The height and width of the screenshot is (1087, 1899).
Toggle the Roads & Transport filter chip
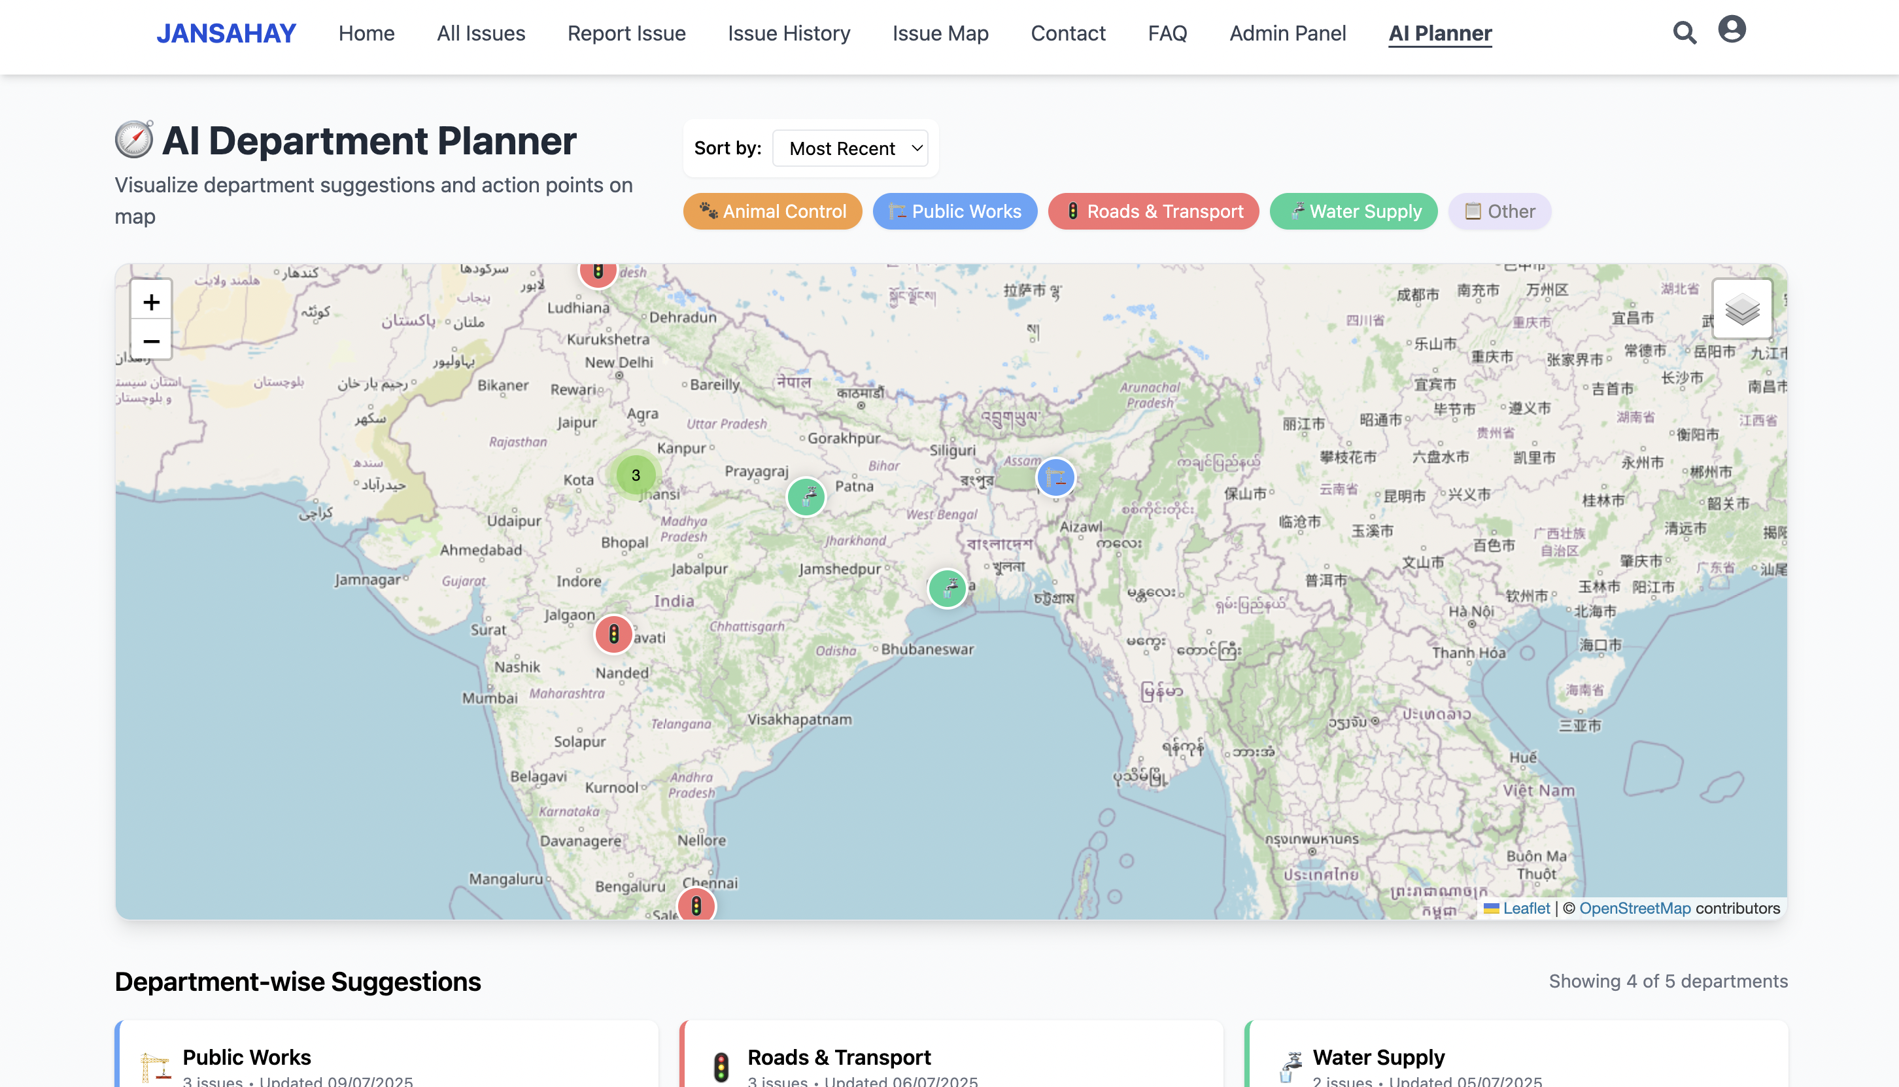(1154, 211)
